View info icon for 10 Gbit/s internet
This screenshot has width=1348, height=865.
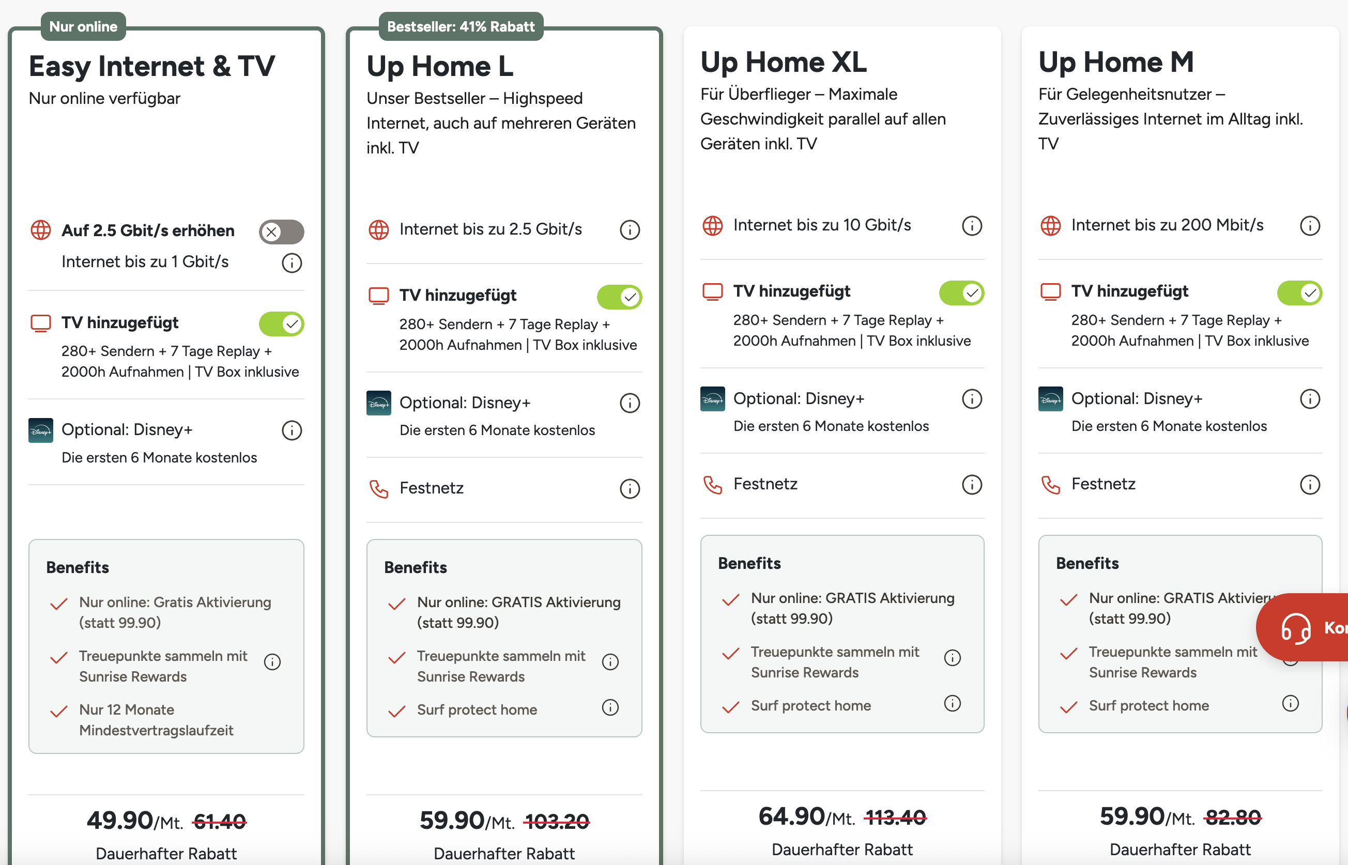tap(972, 226)
